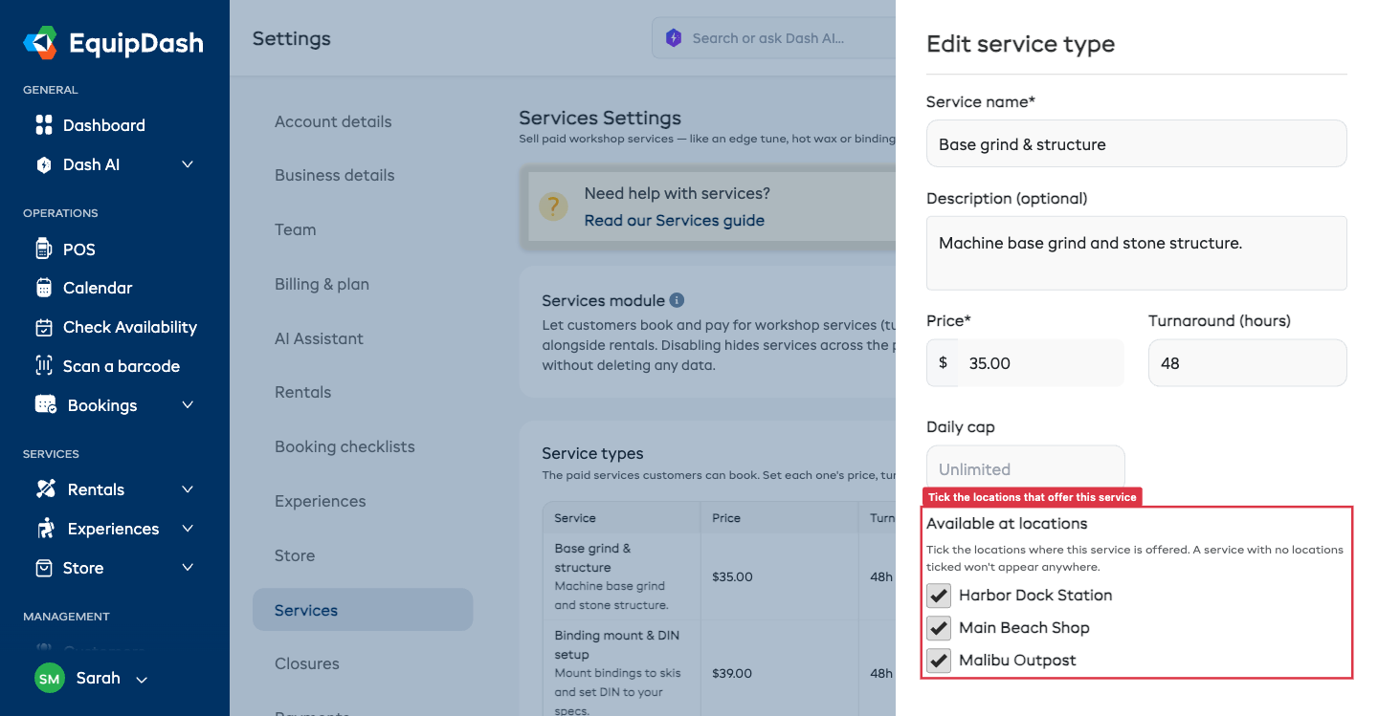
Task: Expand the Bookings submenu chevron
Action: [188, 405]
